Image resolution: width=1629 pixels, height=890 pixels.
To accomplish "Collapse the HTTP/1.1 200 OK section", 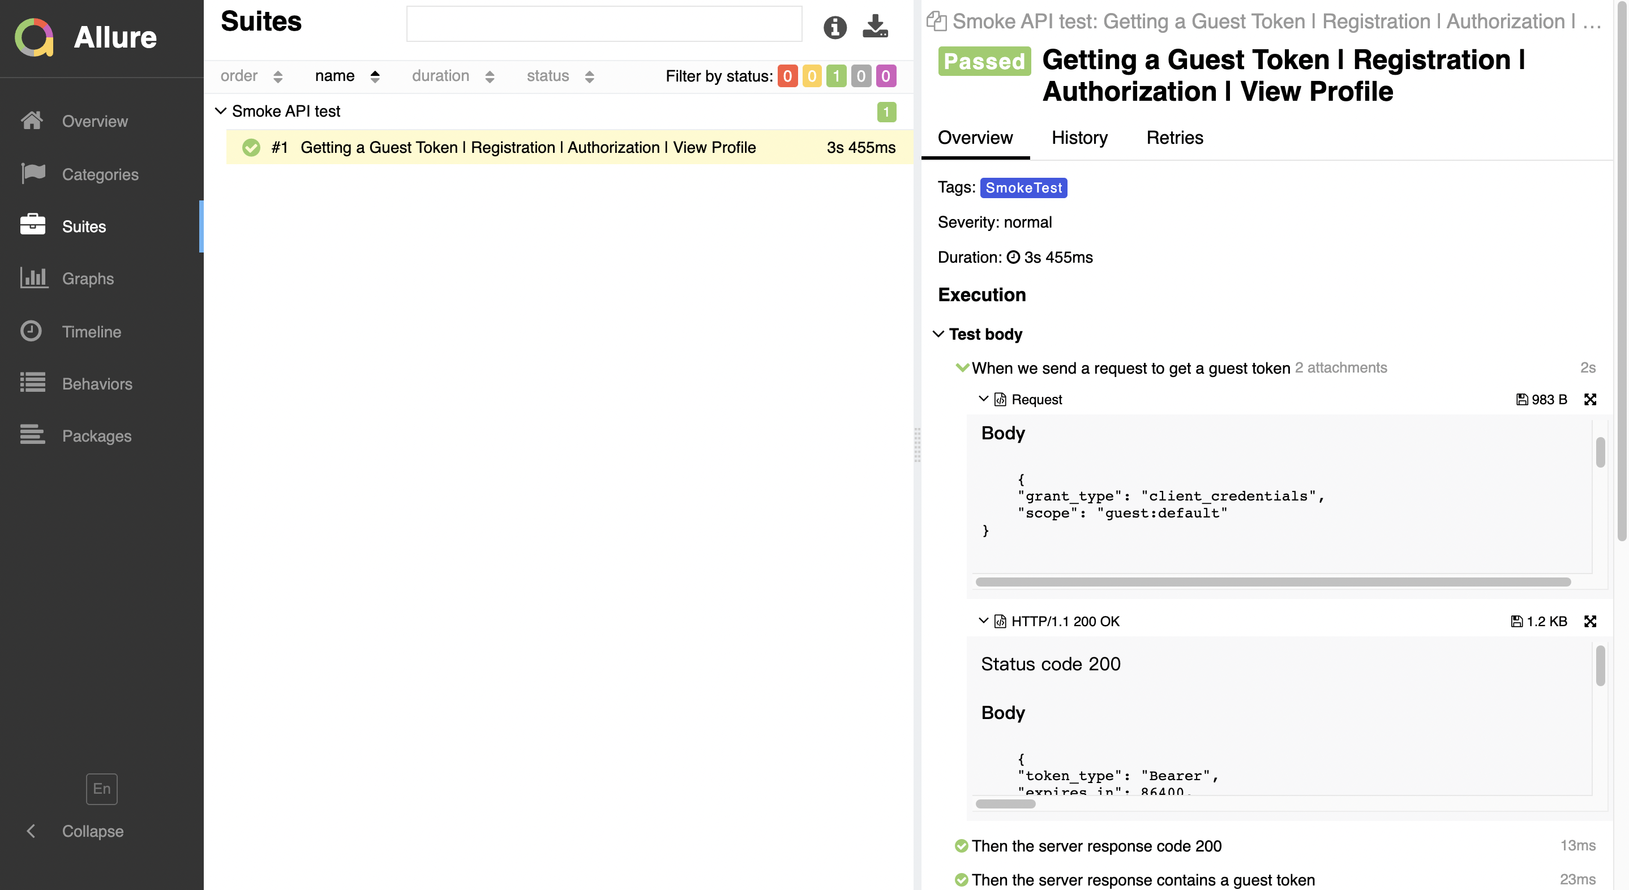I will click(983, 621).
